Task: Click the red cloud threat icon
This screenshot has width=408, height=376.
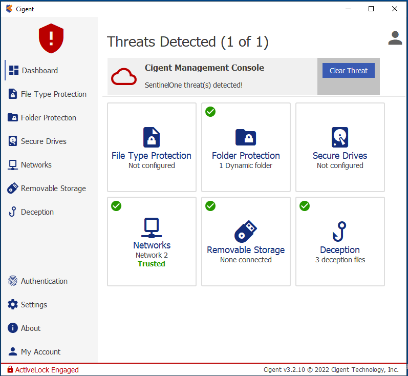Action: (124, 77)
